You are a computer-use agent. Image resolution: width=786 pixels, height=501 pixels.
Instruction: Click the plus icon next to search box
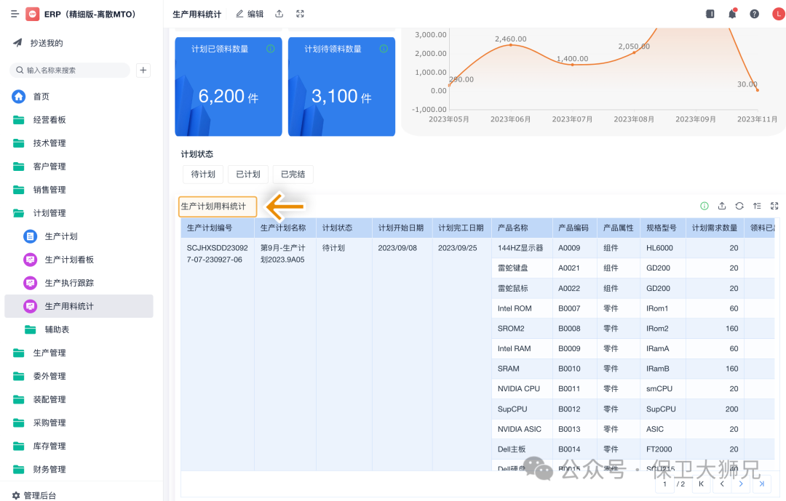143,71
